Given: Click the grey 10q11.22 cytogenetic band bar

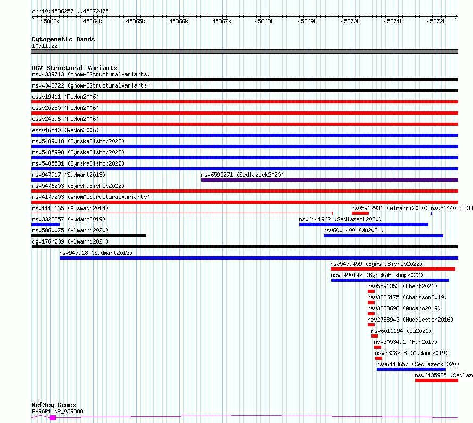Looking at the screenshot, I should (x=244, y=51).
